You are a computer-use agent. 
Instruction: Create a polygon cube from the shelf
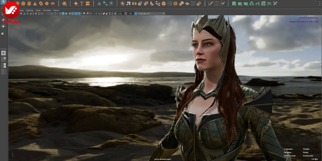(x=23, y=4)
